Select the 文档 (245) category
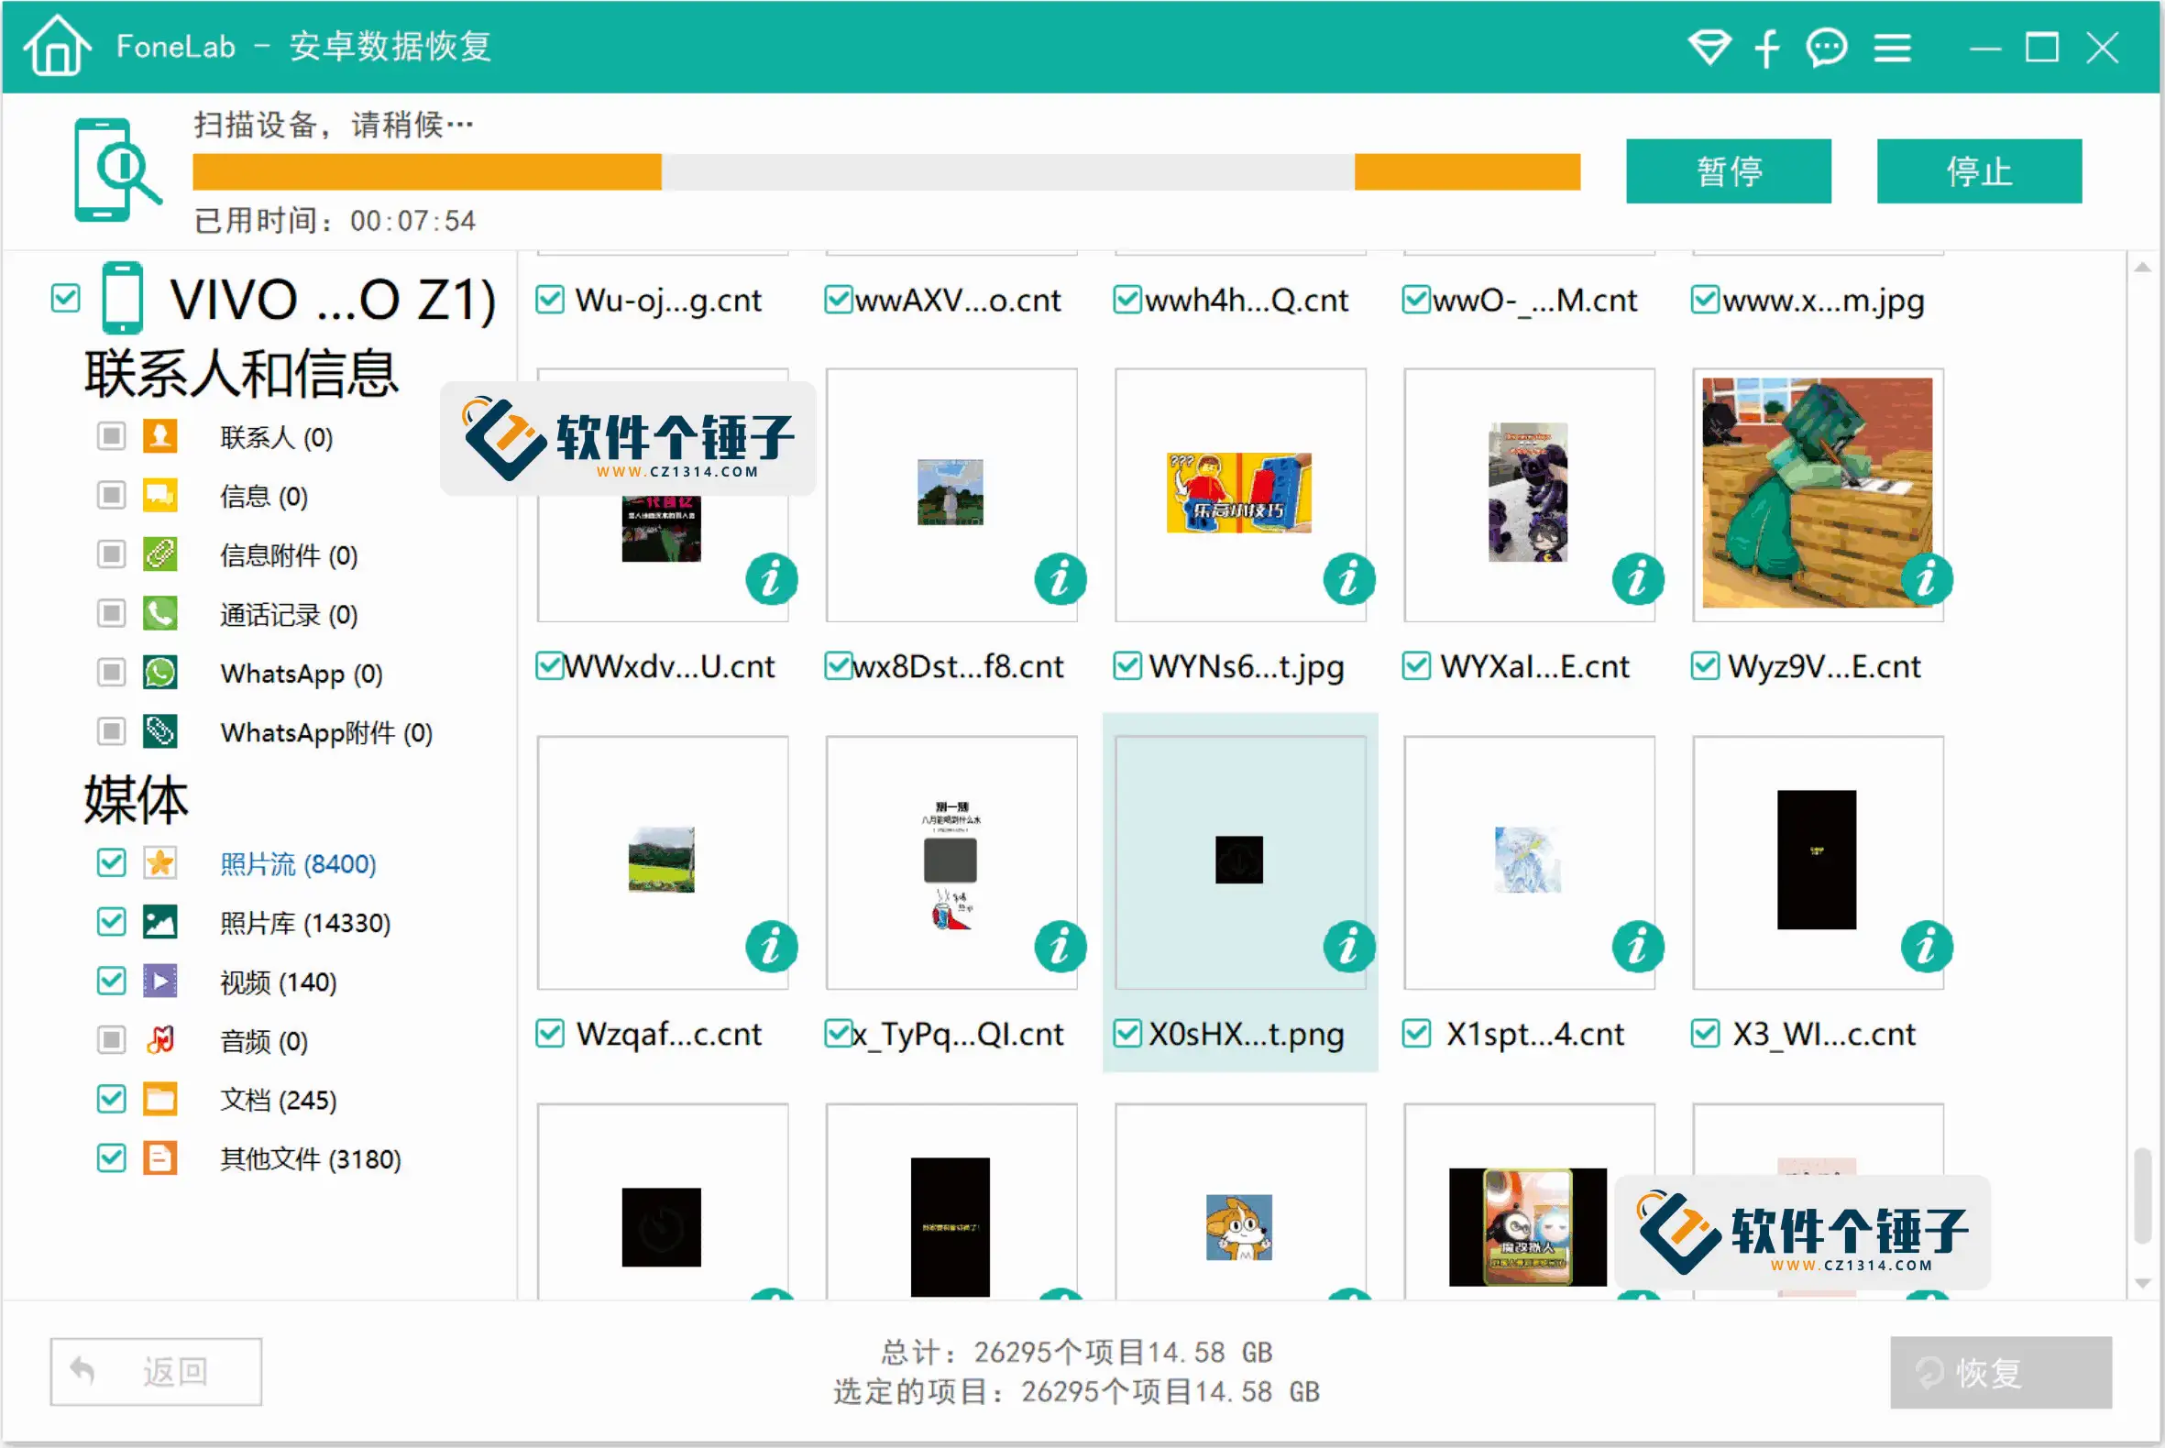2165x1448 pixels. tap(278, 1100)
